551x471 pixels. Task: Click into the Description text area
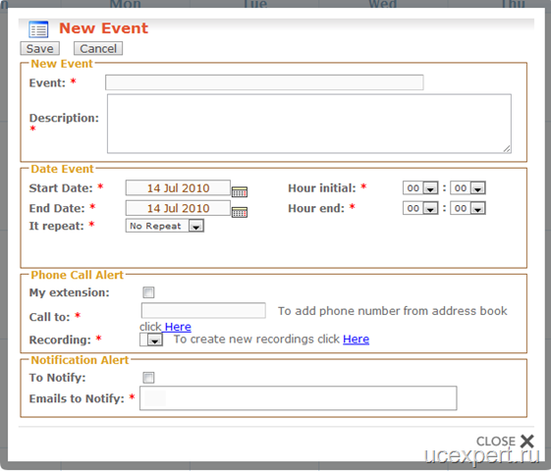tap(309, 124)
